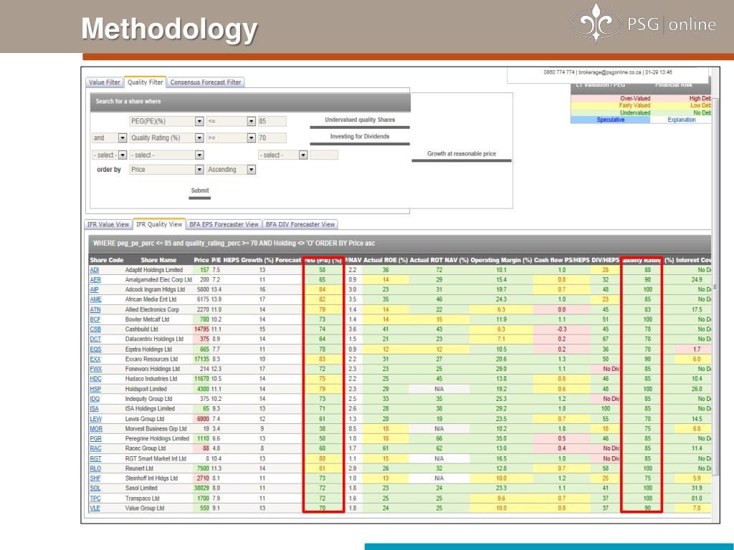734x550 pixels.
Task: Choose Investing for Dividends preset
Action: coord(360,137)
